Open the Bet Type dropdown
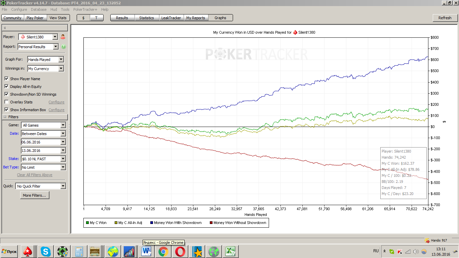The image size is (459, 258). (43, 167)
